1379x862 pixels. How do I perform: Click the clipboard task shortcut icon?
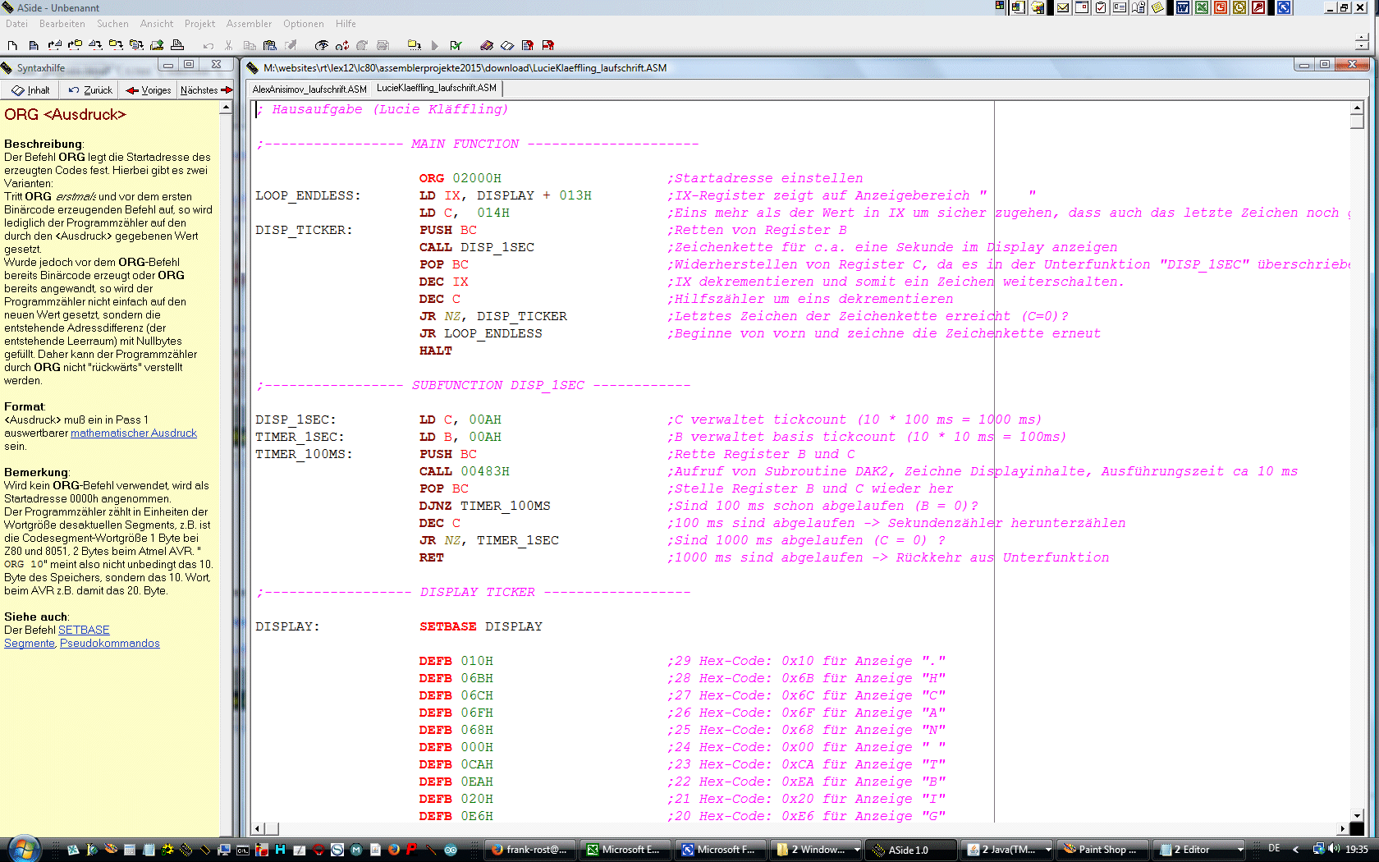click(1101, 7)
